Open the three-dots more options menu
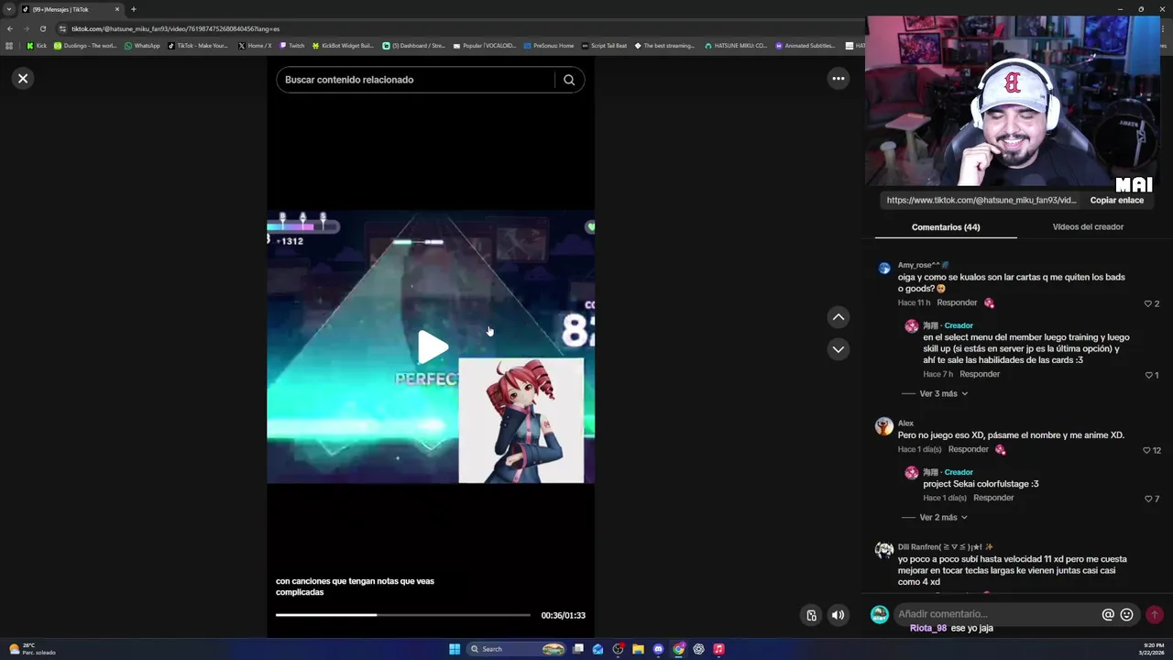1173x660 pixels. pyautogui.click(x=838, y=79)
